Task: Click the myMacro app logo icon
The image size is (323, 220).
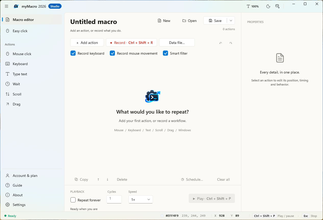Action: [x=16, y=6]
